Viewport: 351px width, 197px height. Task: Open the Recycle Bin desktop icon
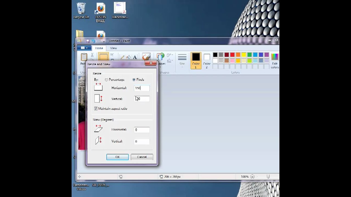point(81,10)
